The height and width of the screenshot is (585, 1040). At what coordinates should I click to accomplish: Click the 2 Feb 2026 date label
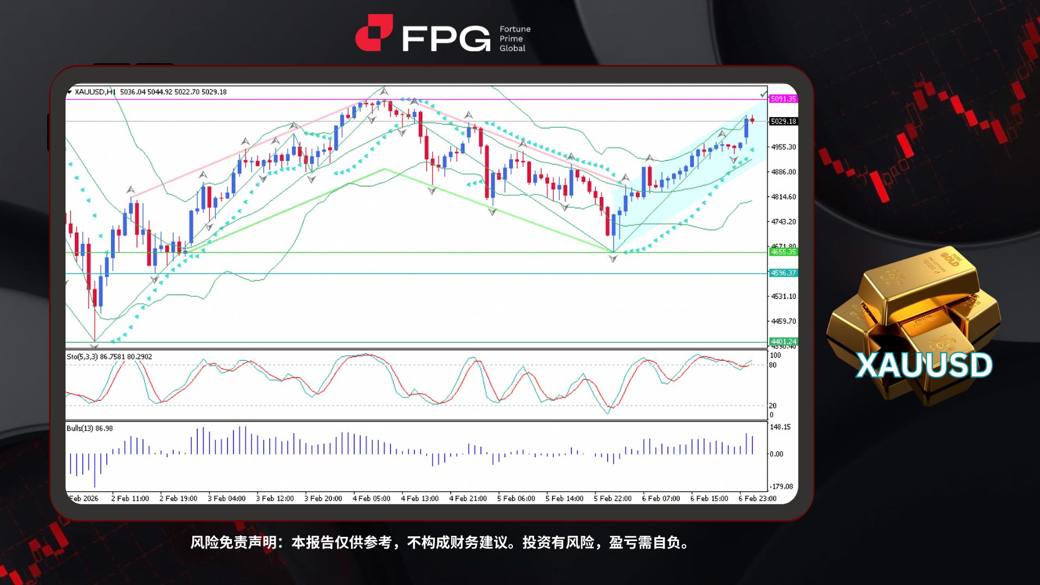[x=84, y=498]
